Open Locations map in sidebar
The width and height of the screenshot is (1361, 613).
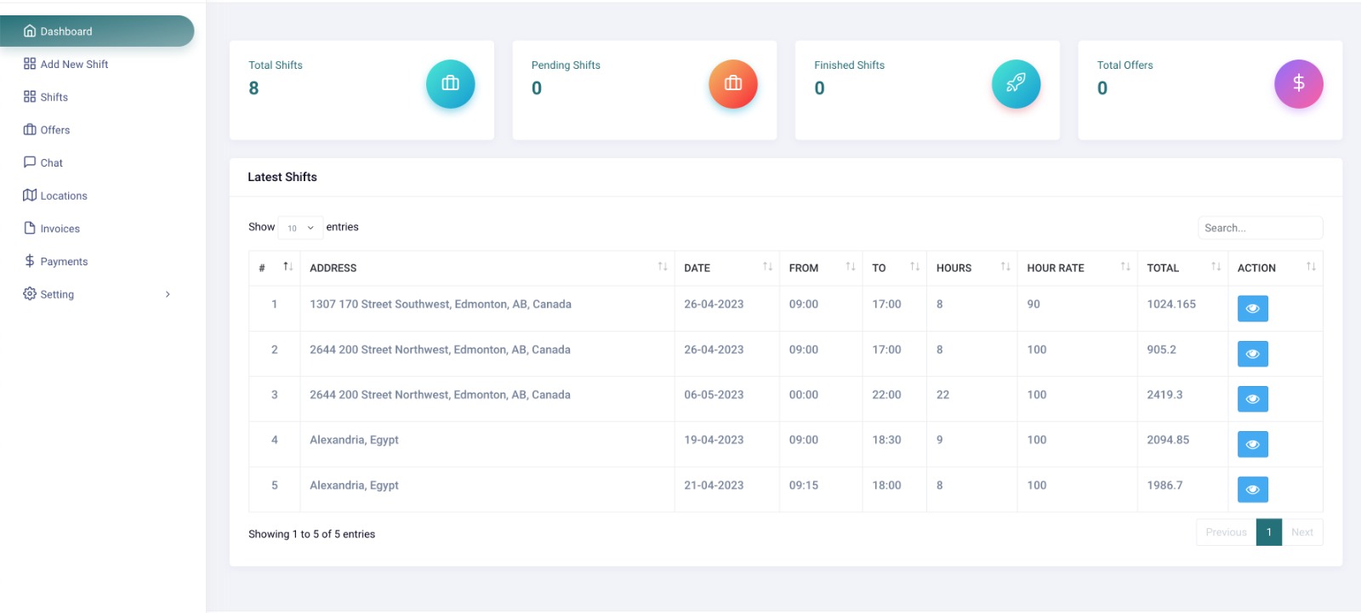click(63, 196)
